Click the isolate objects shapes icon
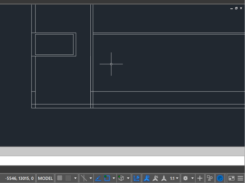The width and height of the screenshot is (245, 183). [x=210, y=178]
